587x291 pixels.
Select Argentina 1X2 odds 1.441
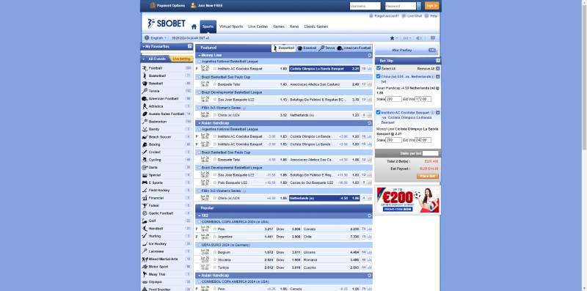coord(269,237)
